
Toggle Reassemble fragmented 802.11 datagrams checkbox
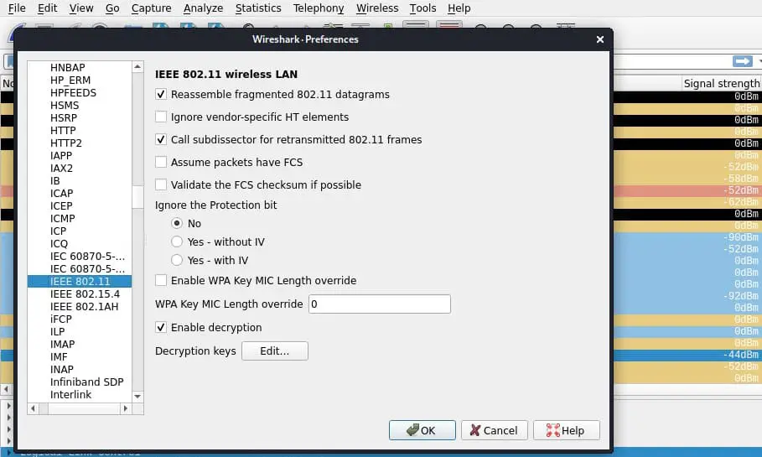click(161, 94)
